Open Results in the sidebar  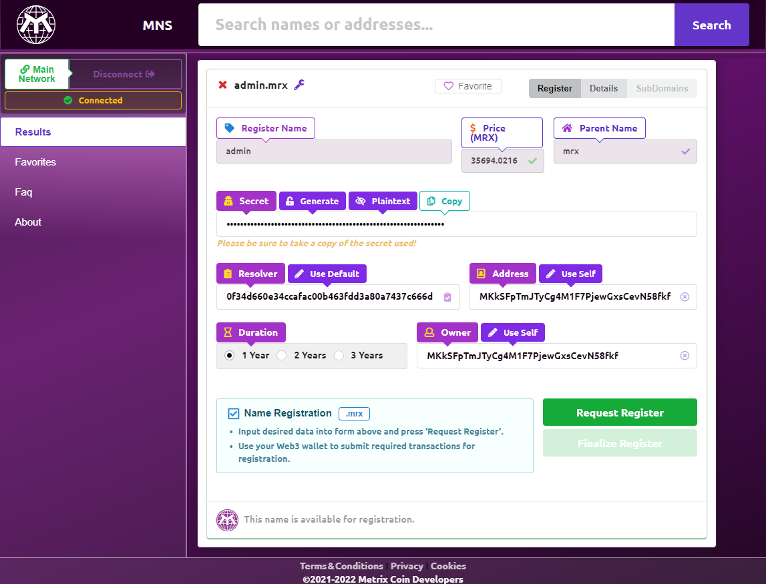(x=93, y=132)
